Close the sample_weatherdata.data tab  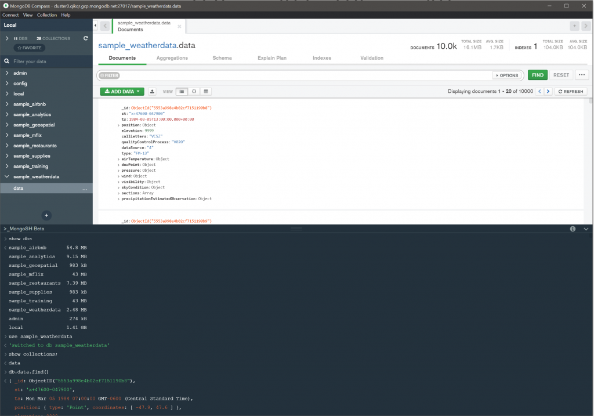point(179,27)
